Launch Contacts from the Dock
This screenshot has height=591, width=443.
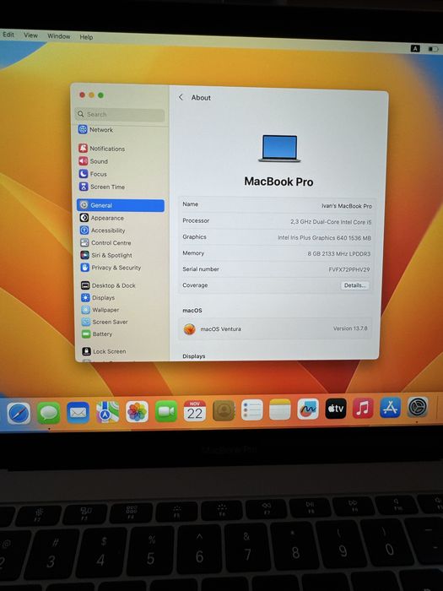(224, 410)
